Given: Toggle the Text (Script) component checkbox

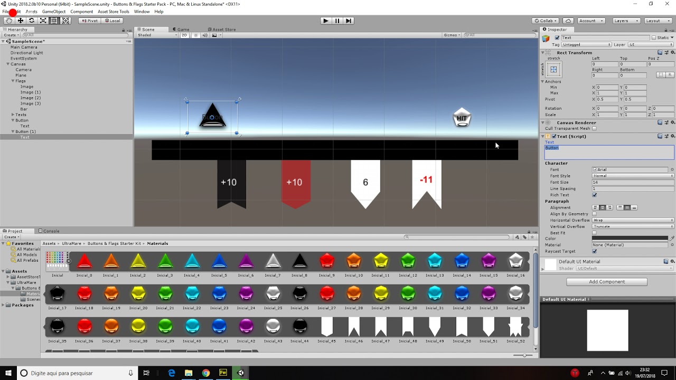Looking at the screenshot, I should click(x=554, y=136).
